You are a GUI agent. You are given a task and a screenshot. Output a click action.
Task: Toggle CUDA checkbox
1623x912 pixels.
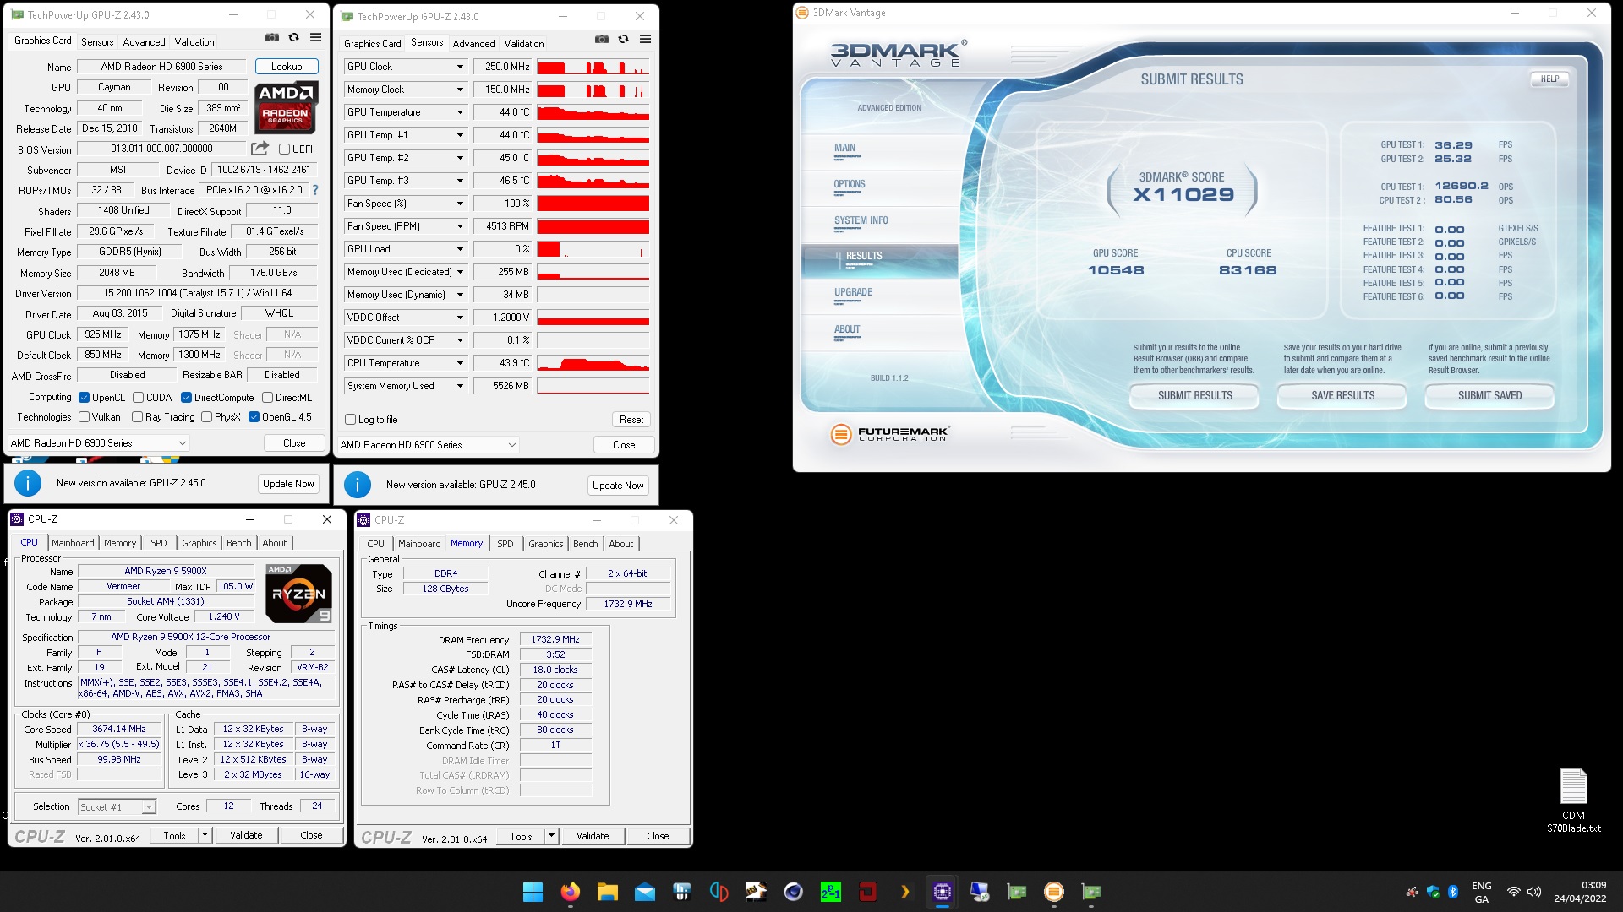(x=138, y=398)
